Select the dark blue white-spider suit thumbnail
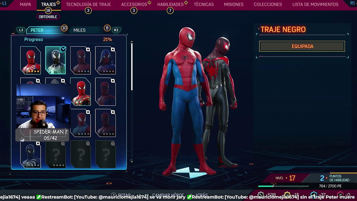The image size is (357, 201). [x=30, y=155]
